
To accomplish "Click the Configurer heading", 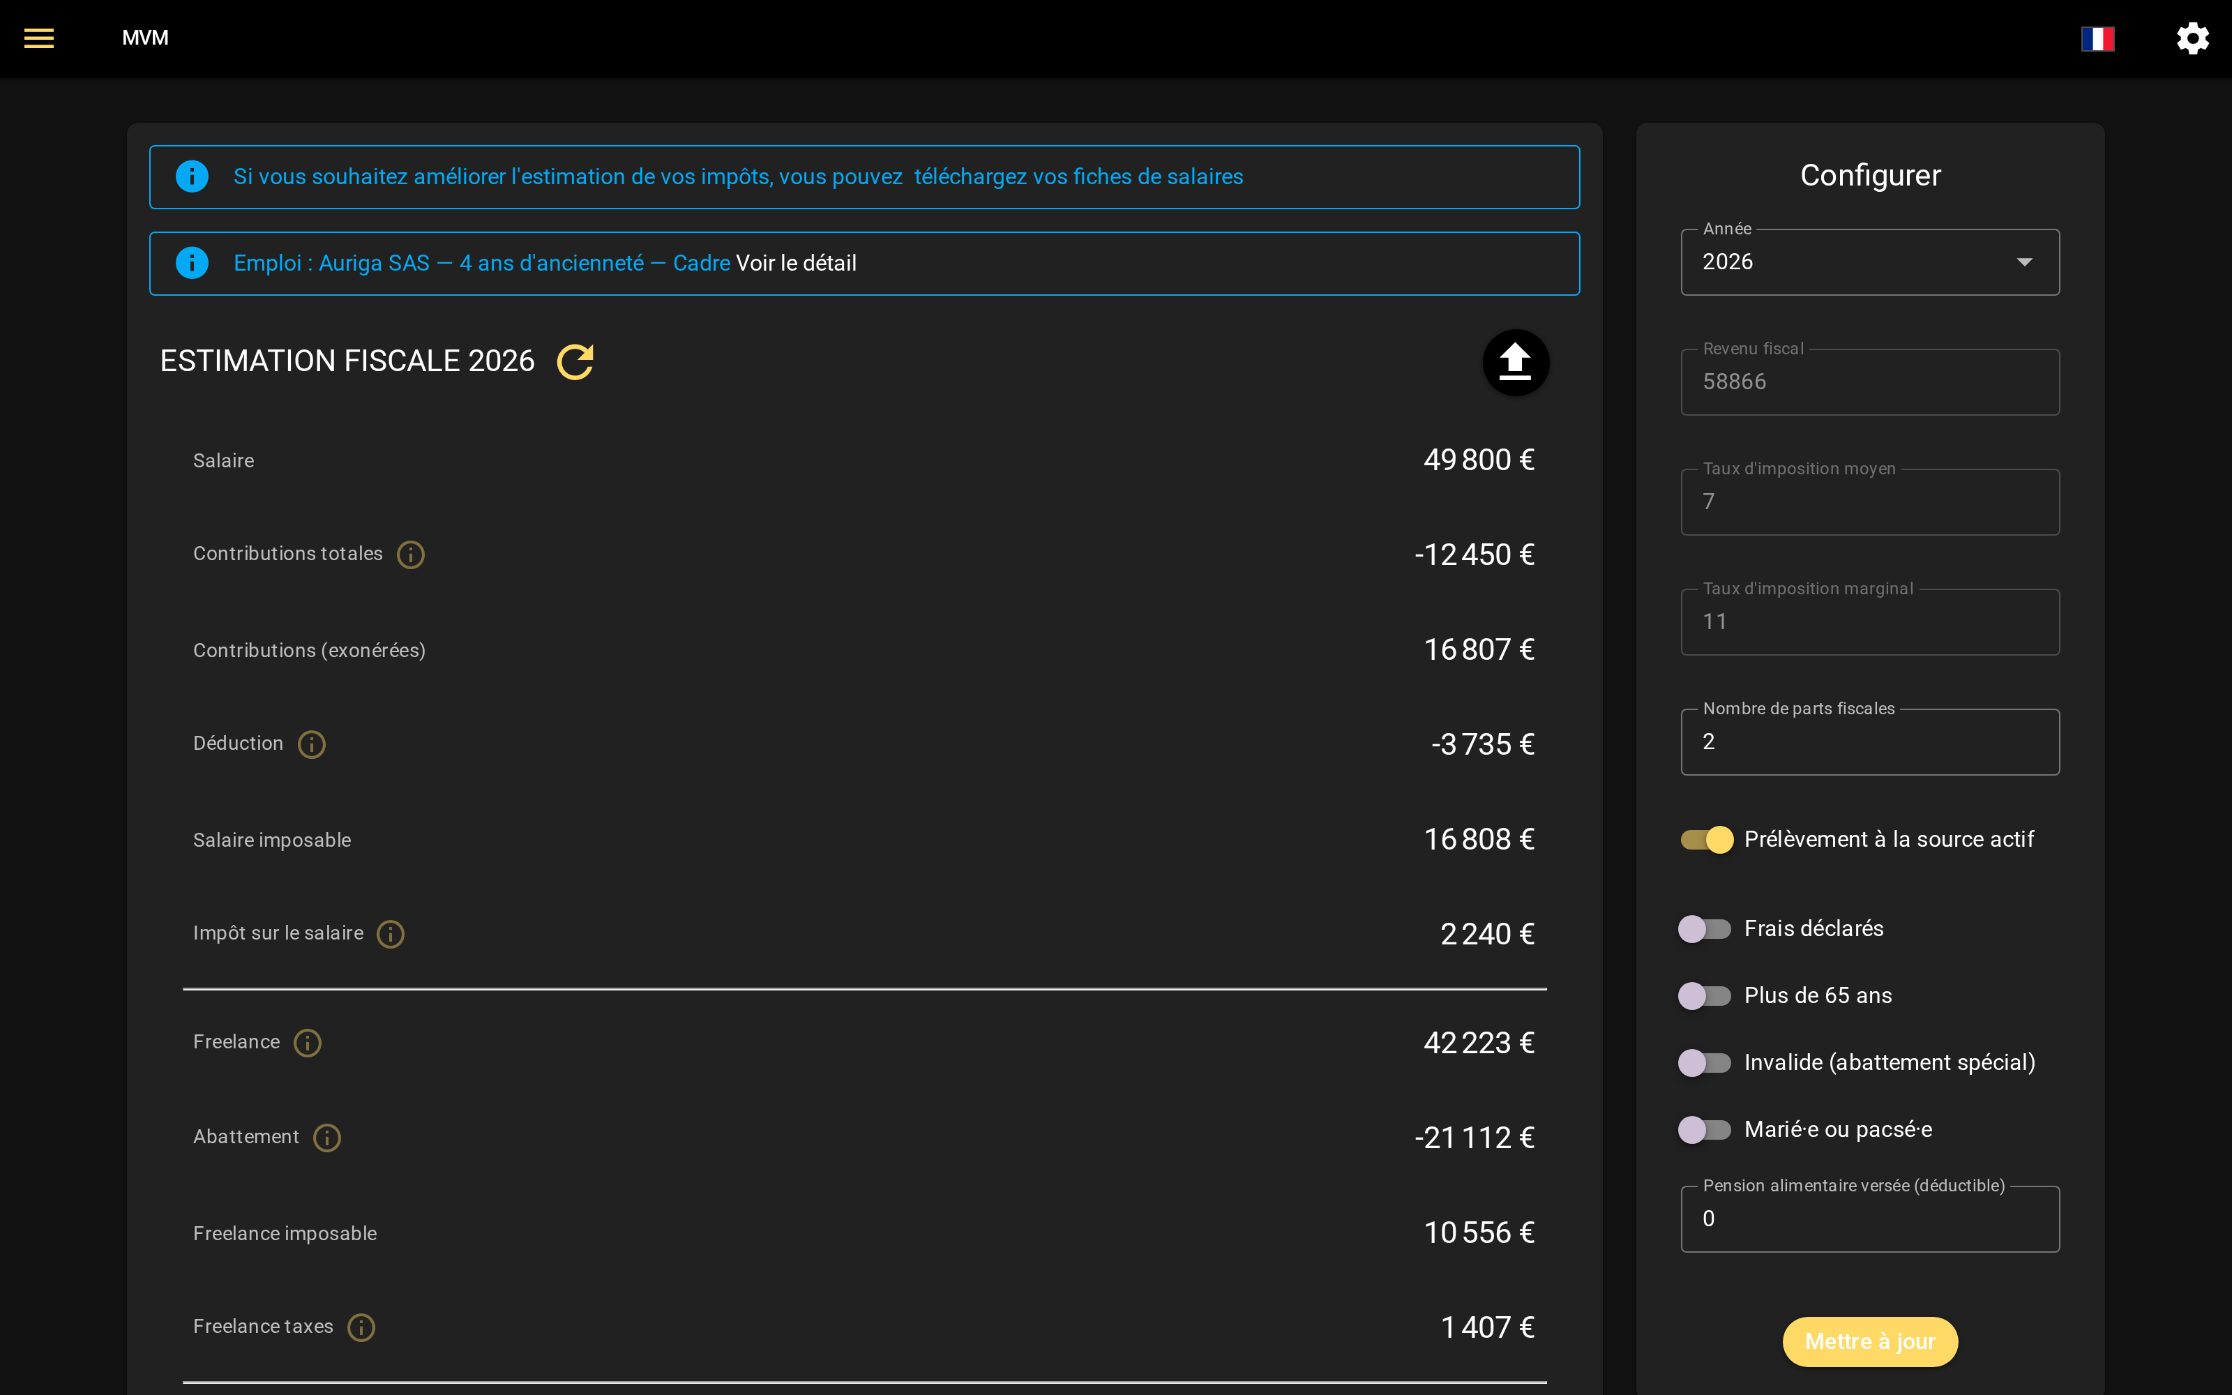I will click(x=1871, y=175).
